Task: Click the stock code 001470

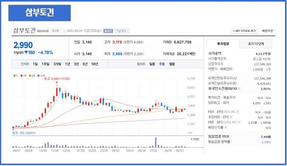Action: (43, 31)
